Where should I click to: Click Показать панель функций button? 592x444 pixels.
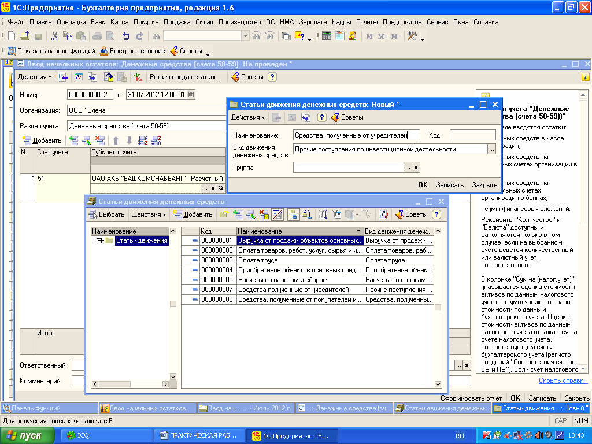(51, 51)
